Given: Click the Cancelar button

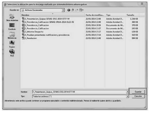Looking at the screenshot, I should pos(138,96).
